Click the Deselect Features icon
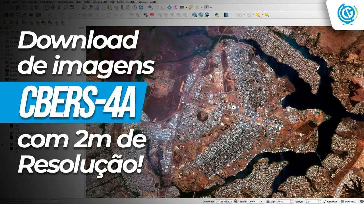 click(x=258, y=15)
